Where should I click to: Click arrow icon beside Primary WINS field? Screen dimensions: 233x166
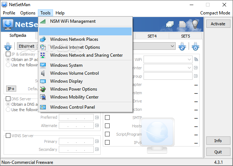pyautogui.click(x=97, y=141)
